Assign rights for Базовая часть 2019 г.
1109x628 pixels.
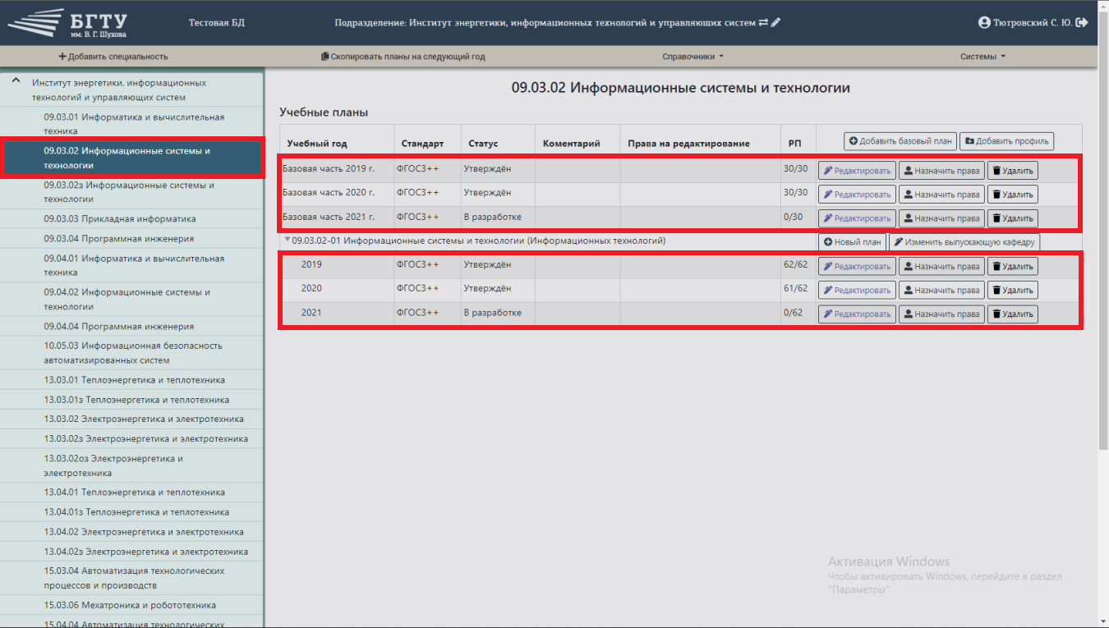pos(941,171)
